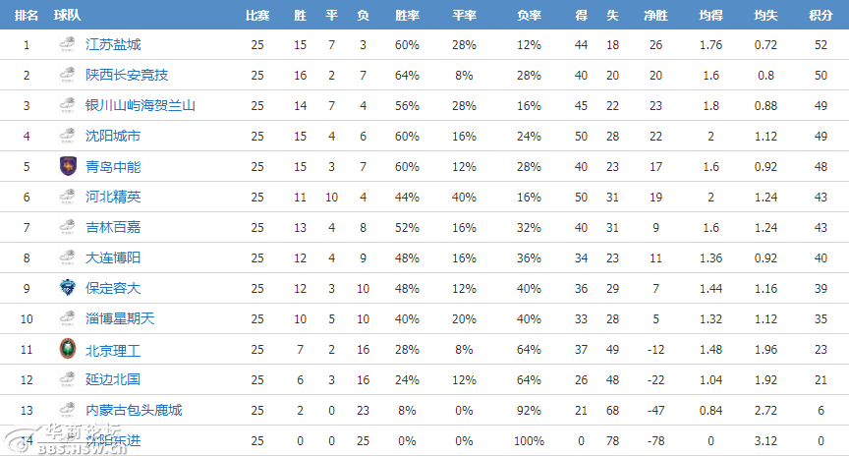
Task: Click the placeholder logo beside 延边北国
Action: coord(68,379)
